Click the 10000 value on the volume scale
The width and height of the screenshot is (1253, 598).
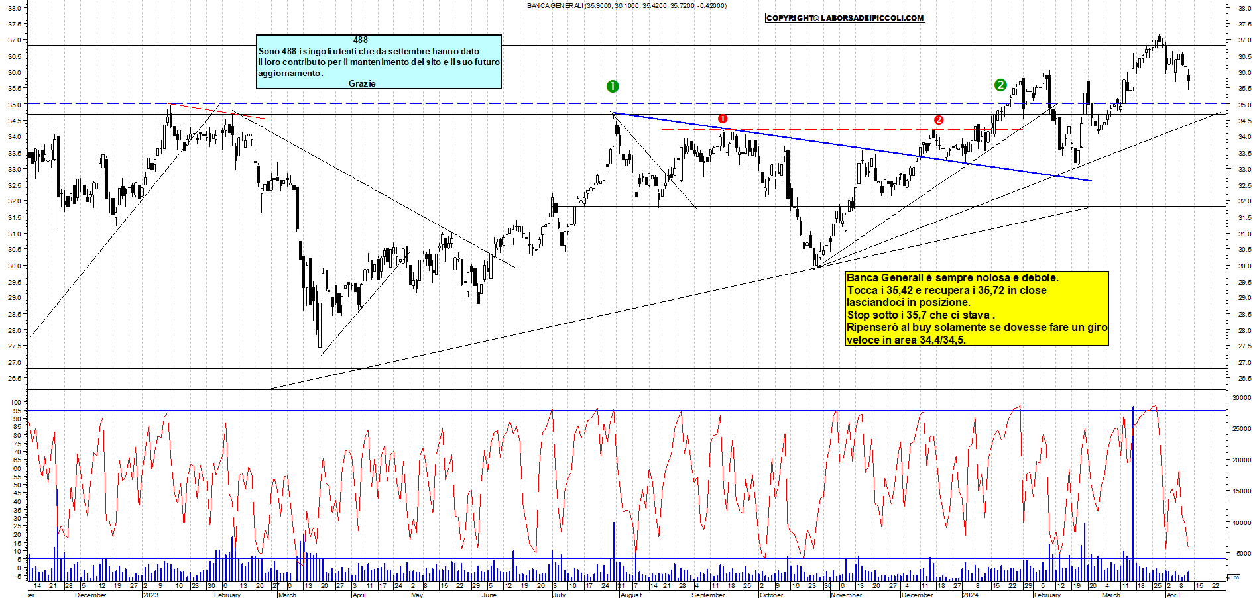click(x=1242, y=522)
